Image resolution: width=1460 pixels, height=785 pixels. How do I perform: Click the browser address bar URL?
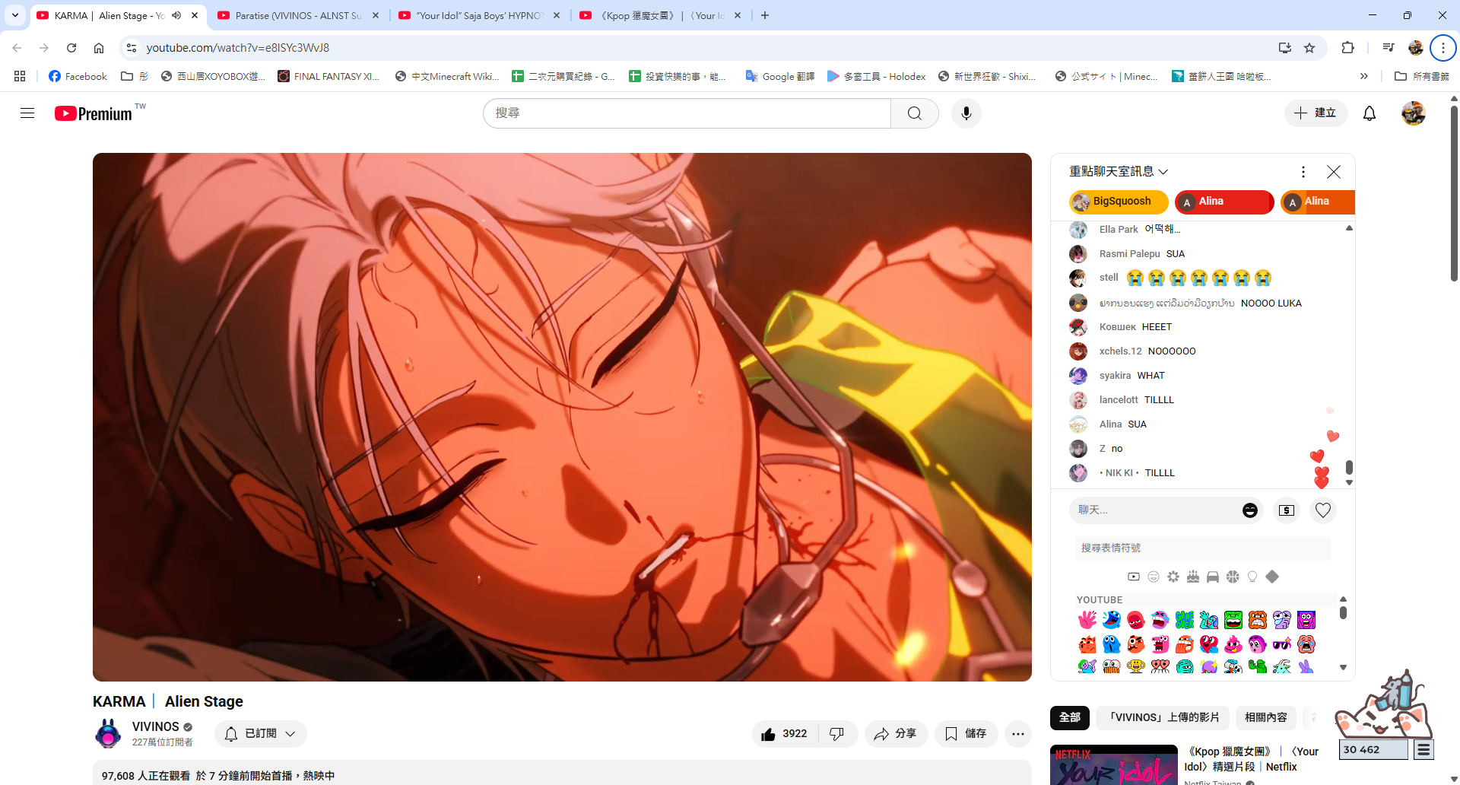click(x=238, y=48)
